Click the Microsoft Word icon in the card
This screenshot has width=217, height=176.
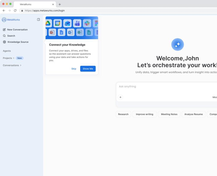70,32
